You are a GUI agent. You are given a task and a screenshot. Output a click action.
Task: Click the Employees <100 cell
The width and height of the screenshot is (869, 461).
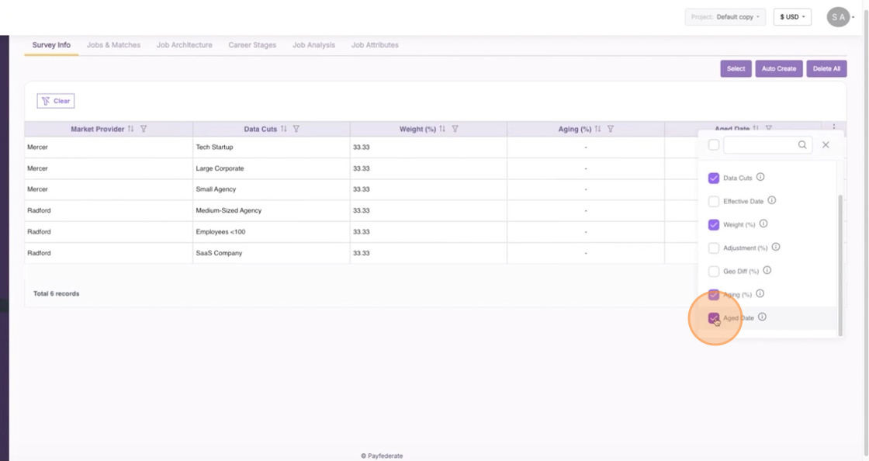tap(271, 231)
